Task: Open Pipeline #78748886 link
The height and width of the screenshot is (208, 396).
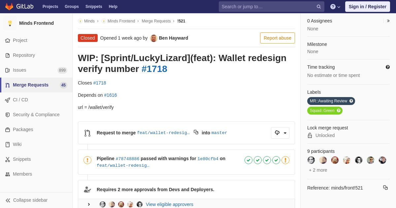Action: tap(127, 159)
